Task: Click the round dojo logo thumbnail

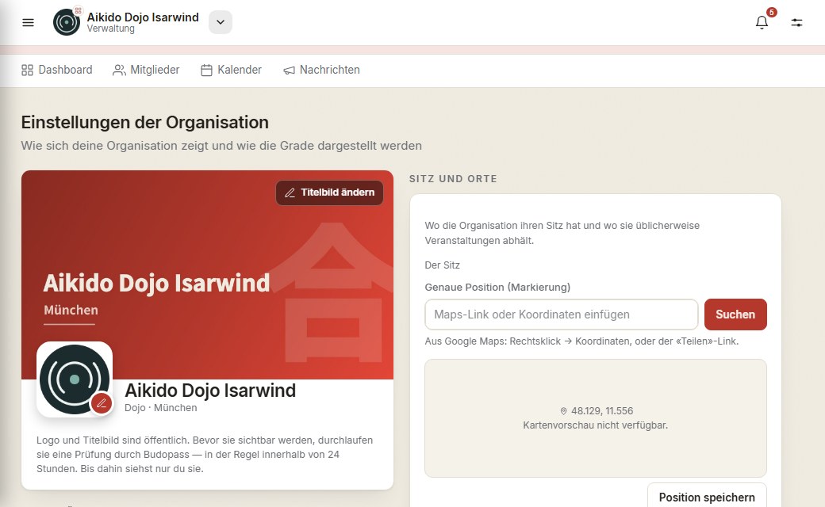Action: coord(75,379)
